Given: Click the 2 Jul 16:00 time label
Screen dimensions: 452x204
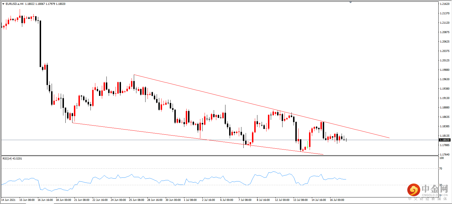Looking at the screenshot, I should point(209,200).
